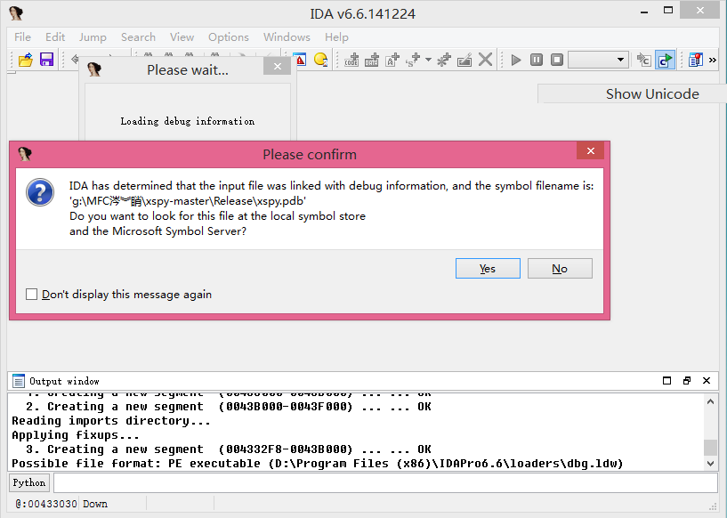Click 'Possible file format: PE executable' line
Screen dimensions: 727x518
coord(317,464)
